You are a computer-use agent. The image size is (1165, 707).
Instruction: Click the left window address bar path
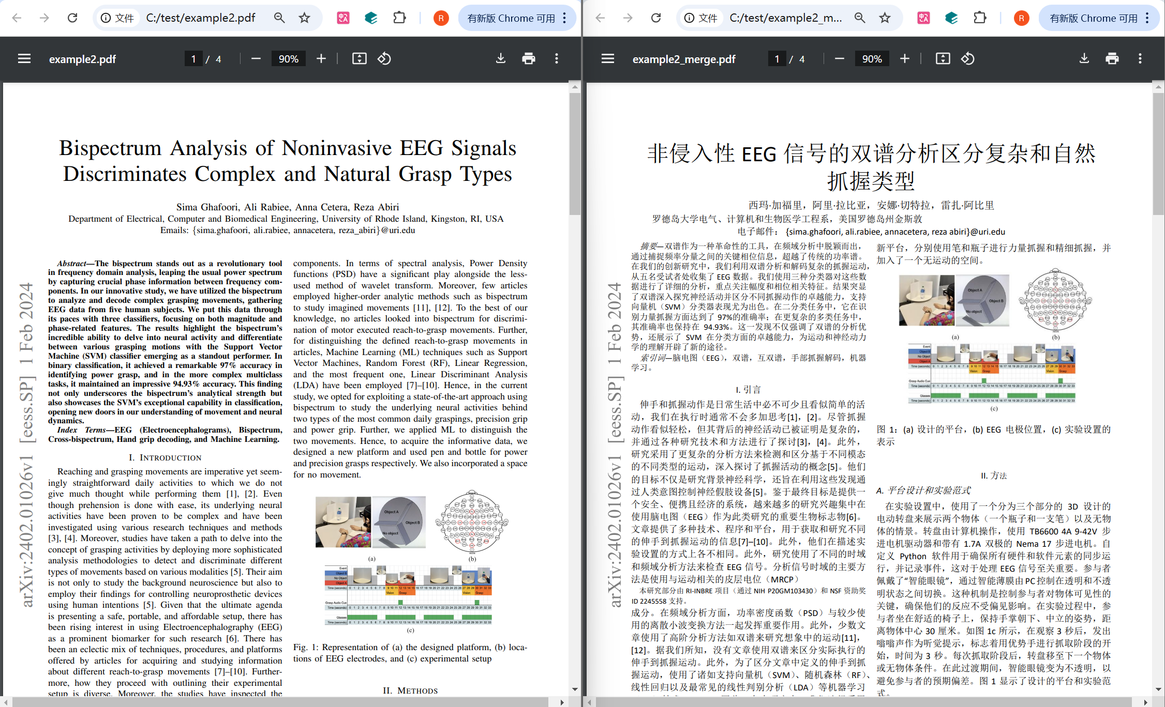tap(201, 18)
